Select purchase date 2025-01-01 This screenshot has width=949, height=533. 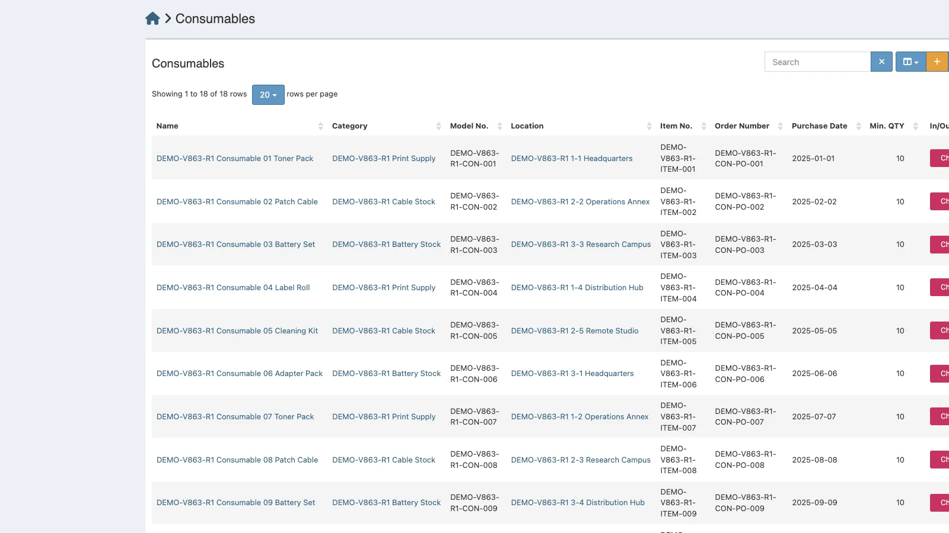[813, 158]
